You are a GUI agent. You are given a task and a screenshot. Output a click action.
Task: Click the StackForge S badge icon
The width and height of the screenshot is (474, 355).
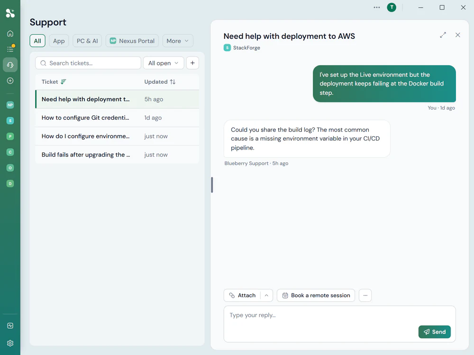tap(227, 48)
